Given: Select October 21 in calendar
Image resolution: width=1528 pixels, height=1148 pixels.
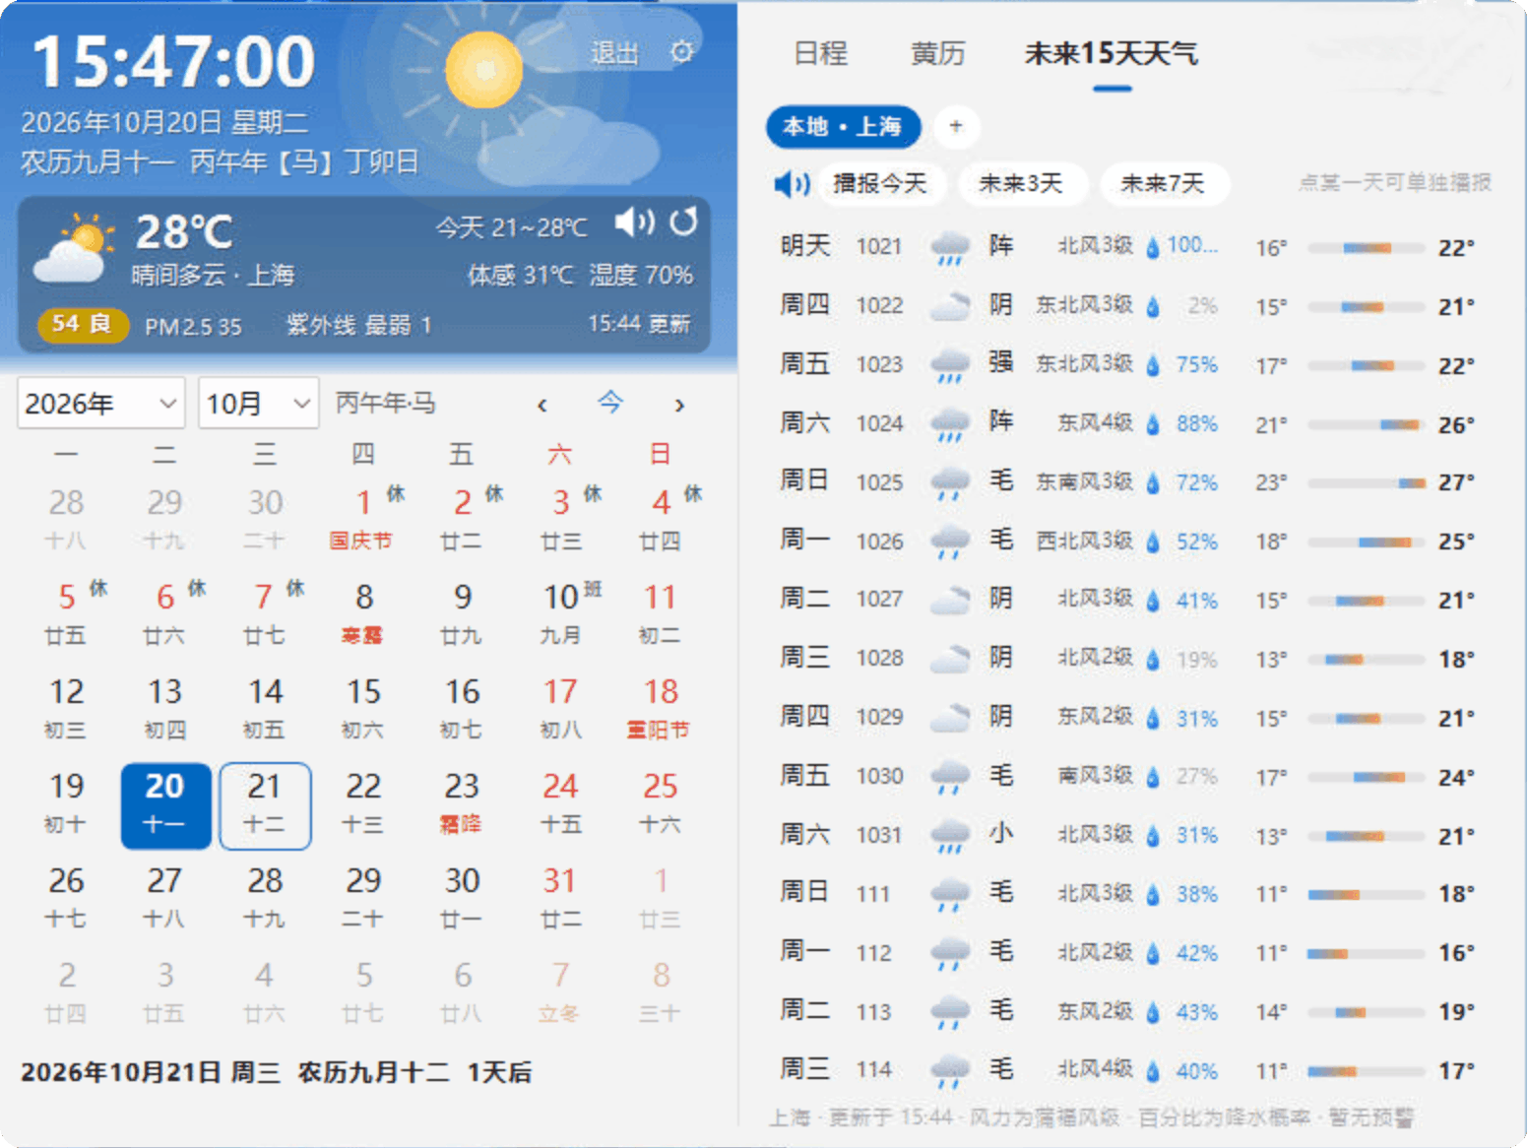Looking at the screenshot, I should [x=265, y=804].
